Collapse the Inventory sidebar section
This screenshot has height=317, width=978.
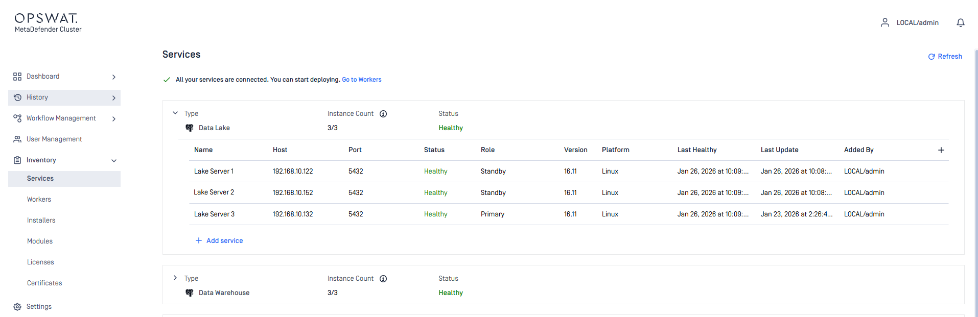point(114,161)
